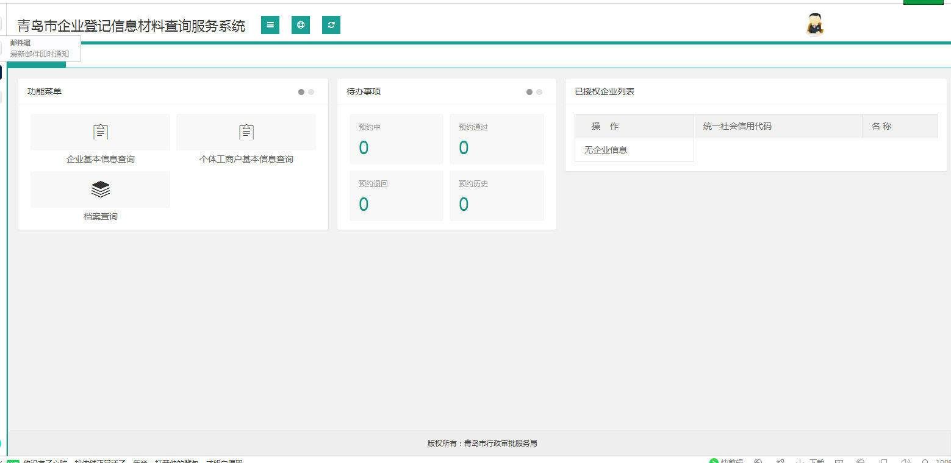This screenshot has height=463, width=951.
Task: Click the 100% zoom level control
Action: click(944, 461)
